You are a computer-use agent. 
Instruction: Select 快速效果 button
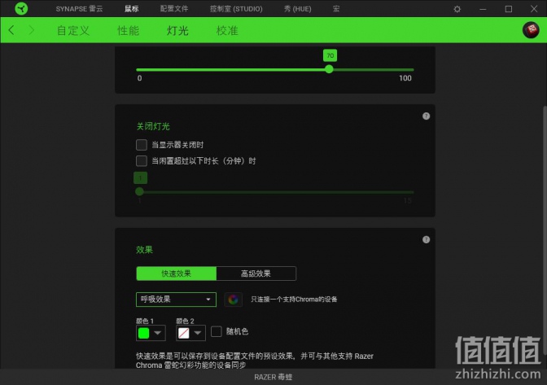(x=176, y=273)
